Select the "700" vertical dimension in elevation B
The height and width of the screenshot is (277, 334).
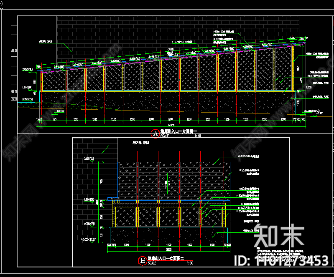coord(101,235)
